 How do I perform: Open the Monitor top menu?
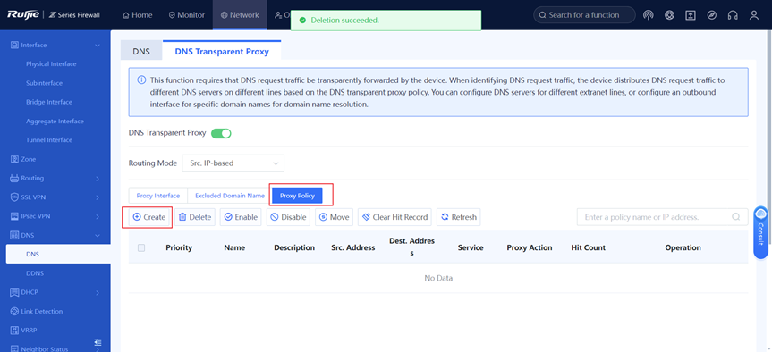[x=187, y=15]
